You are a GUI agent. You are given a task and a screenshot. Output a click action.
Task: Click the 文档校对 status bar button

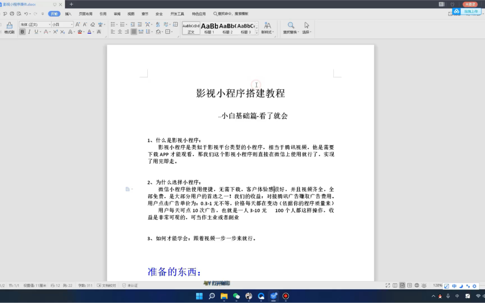point(107,285)
